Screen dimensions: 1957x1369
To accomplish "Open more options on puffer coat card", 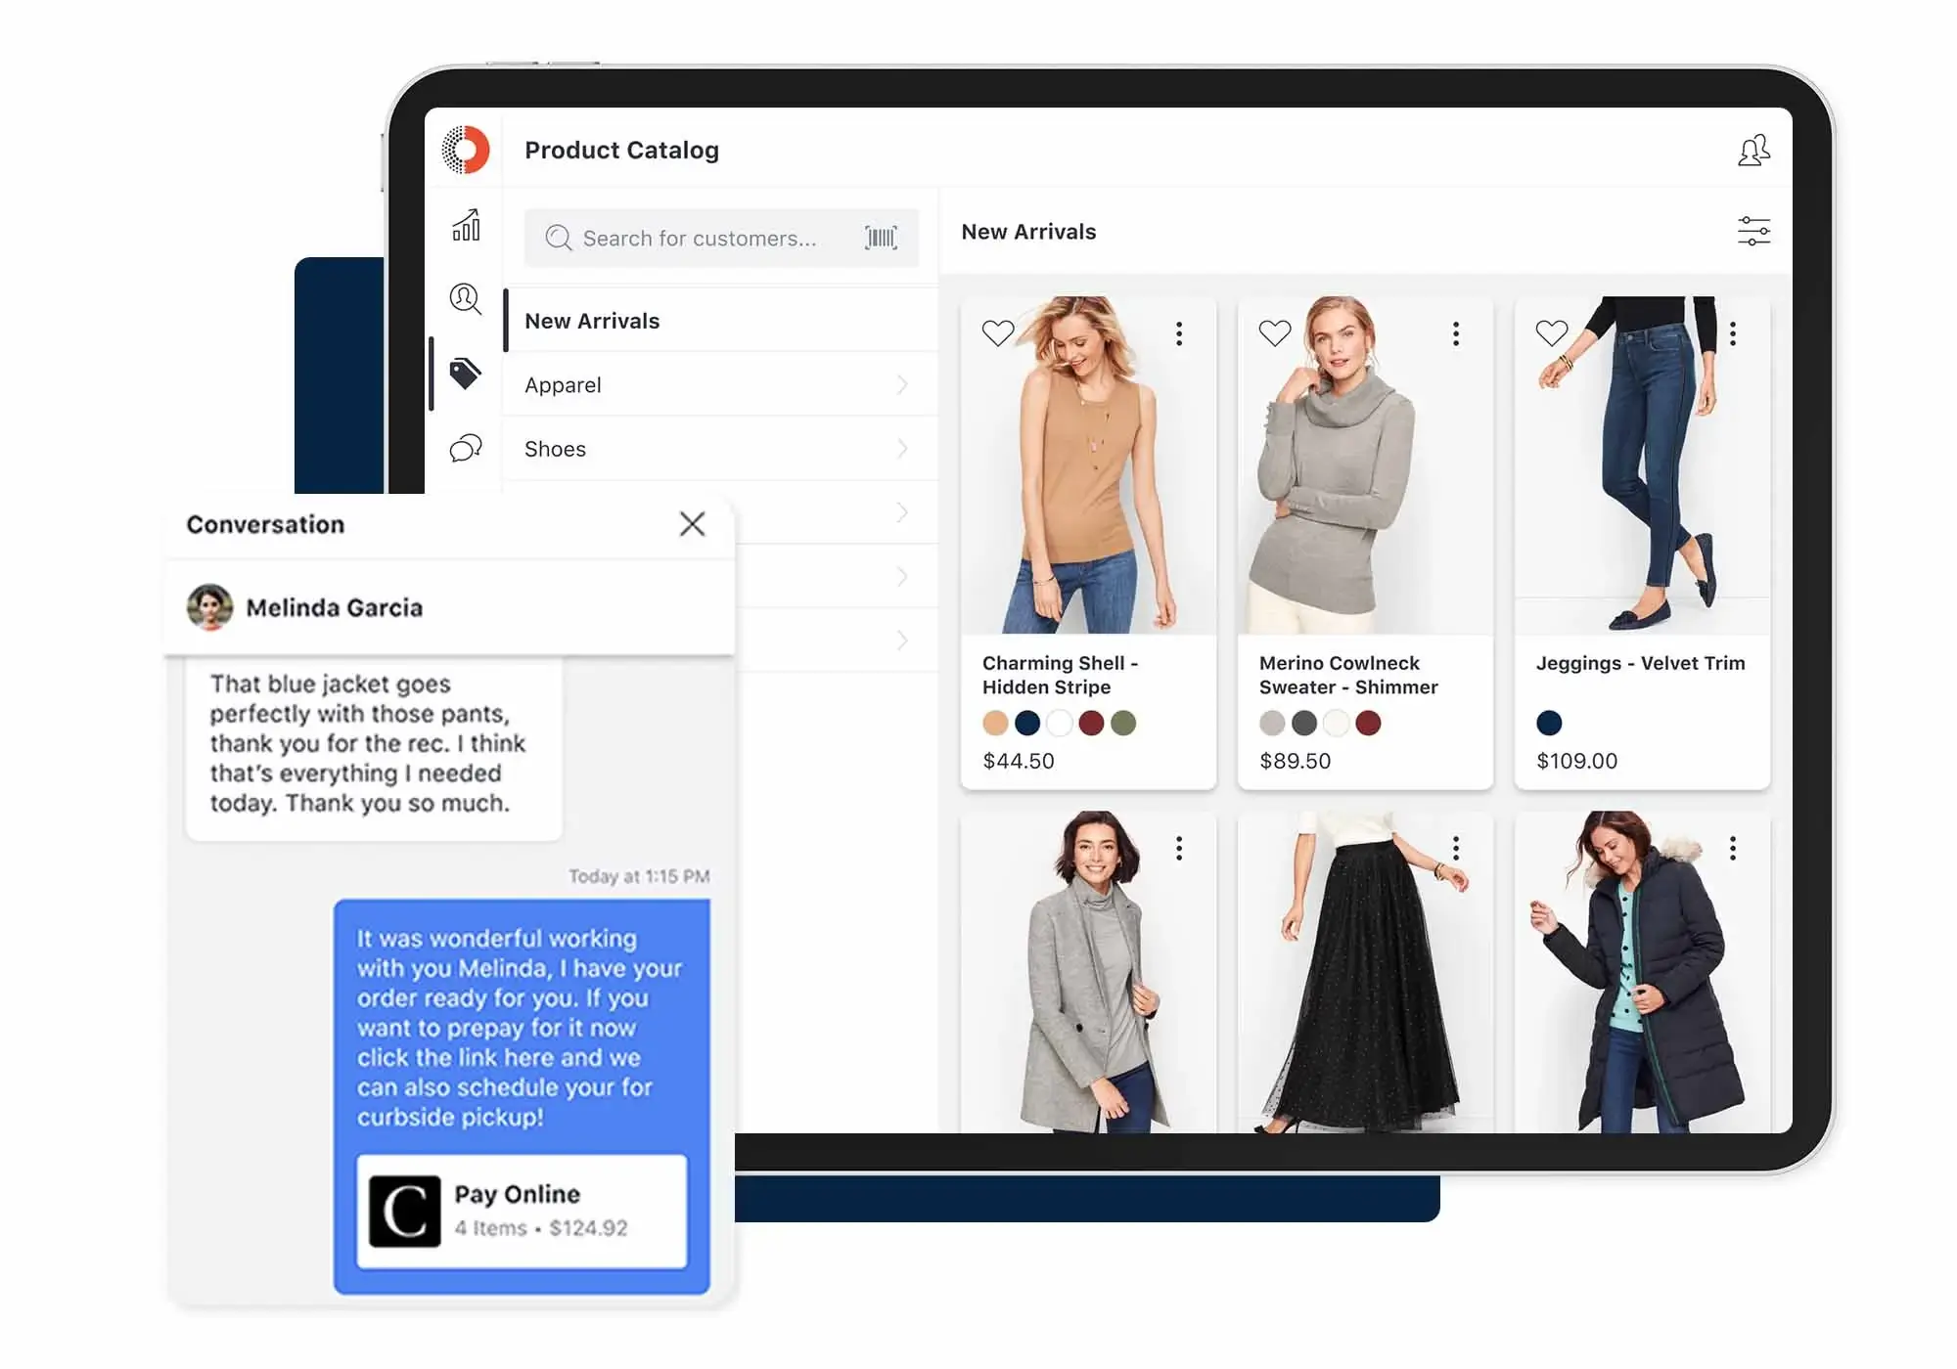I will pyautogui.click(x=1733, y=848).
